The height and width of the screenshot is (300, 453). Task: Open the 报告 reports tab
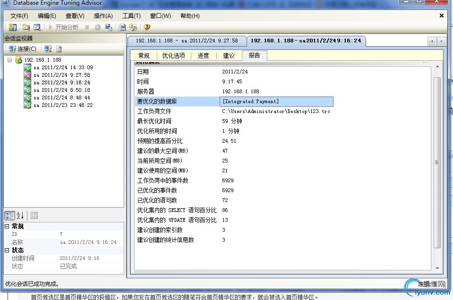pos(254,55)
